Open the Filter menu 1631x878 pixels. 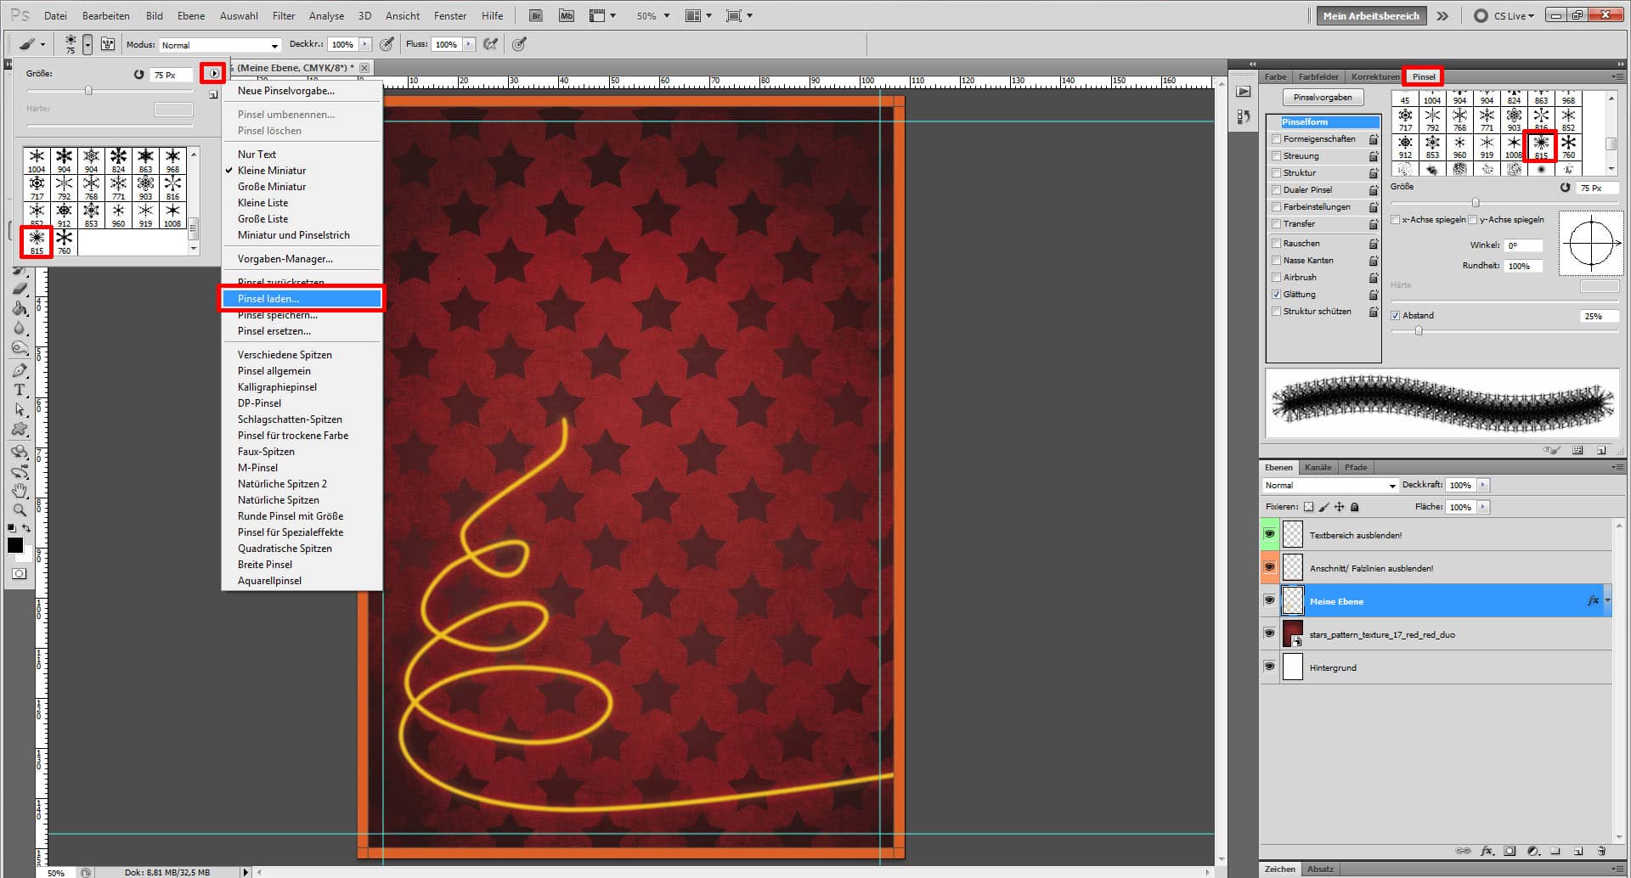click(x=283, y=15)
